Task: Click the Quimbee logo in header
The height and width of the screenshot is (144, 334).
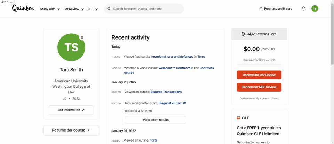Action: tap(23, 8)
